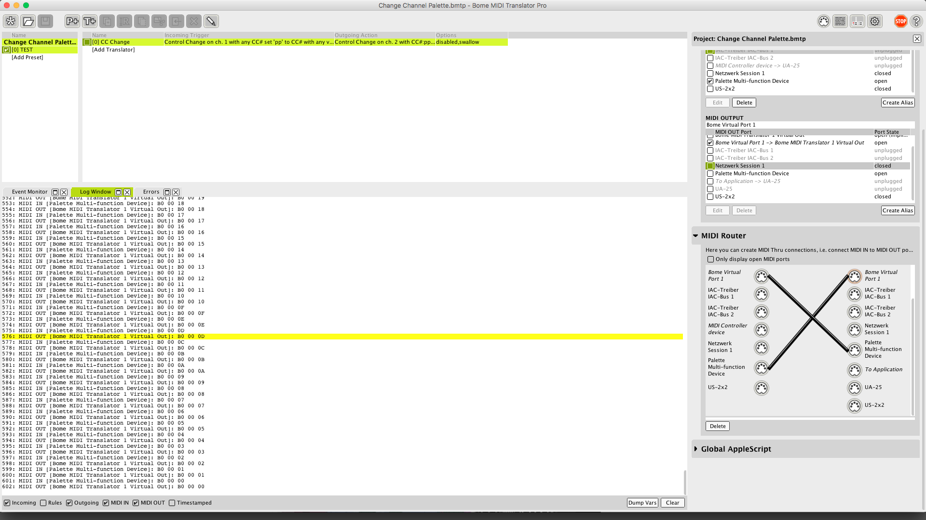Click the cut scissors toolbar icon

(159, 21)
